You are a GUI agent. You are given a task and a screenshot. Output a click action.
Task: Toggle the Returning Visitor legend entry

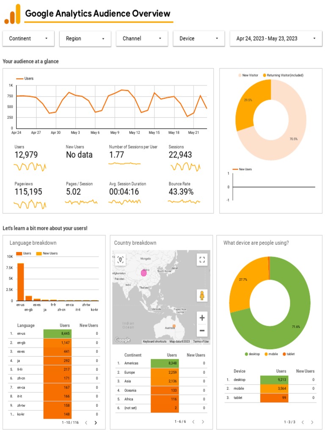point(283,75)
